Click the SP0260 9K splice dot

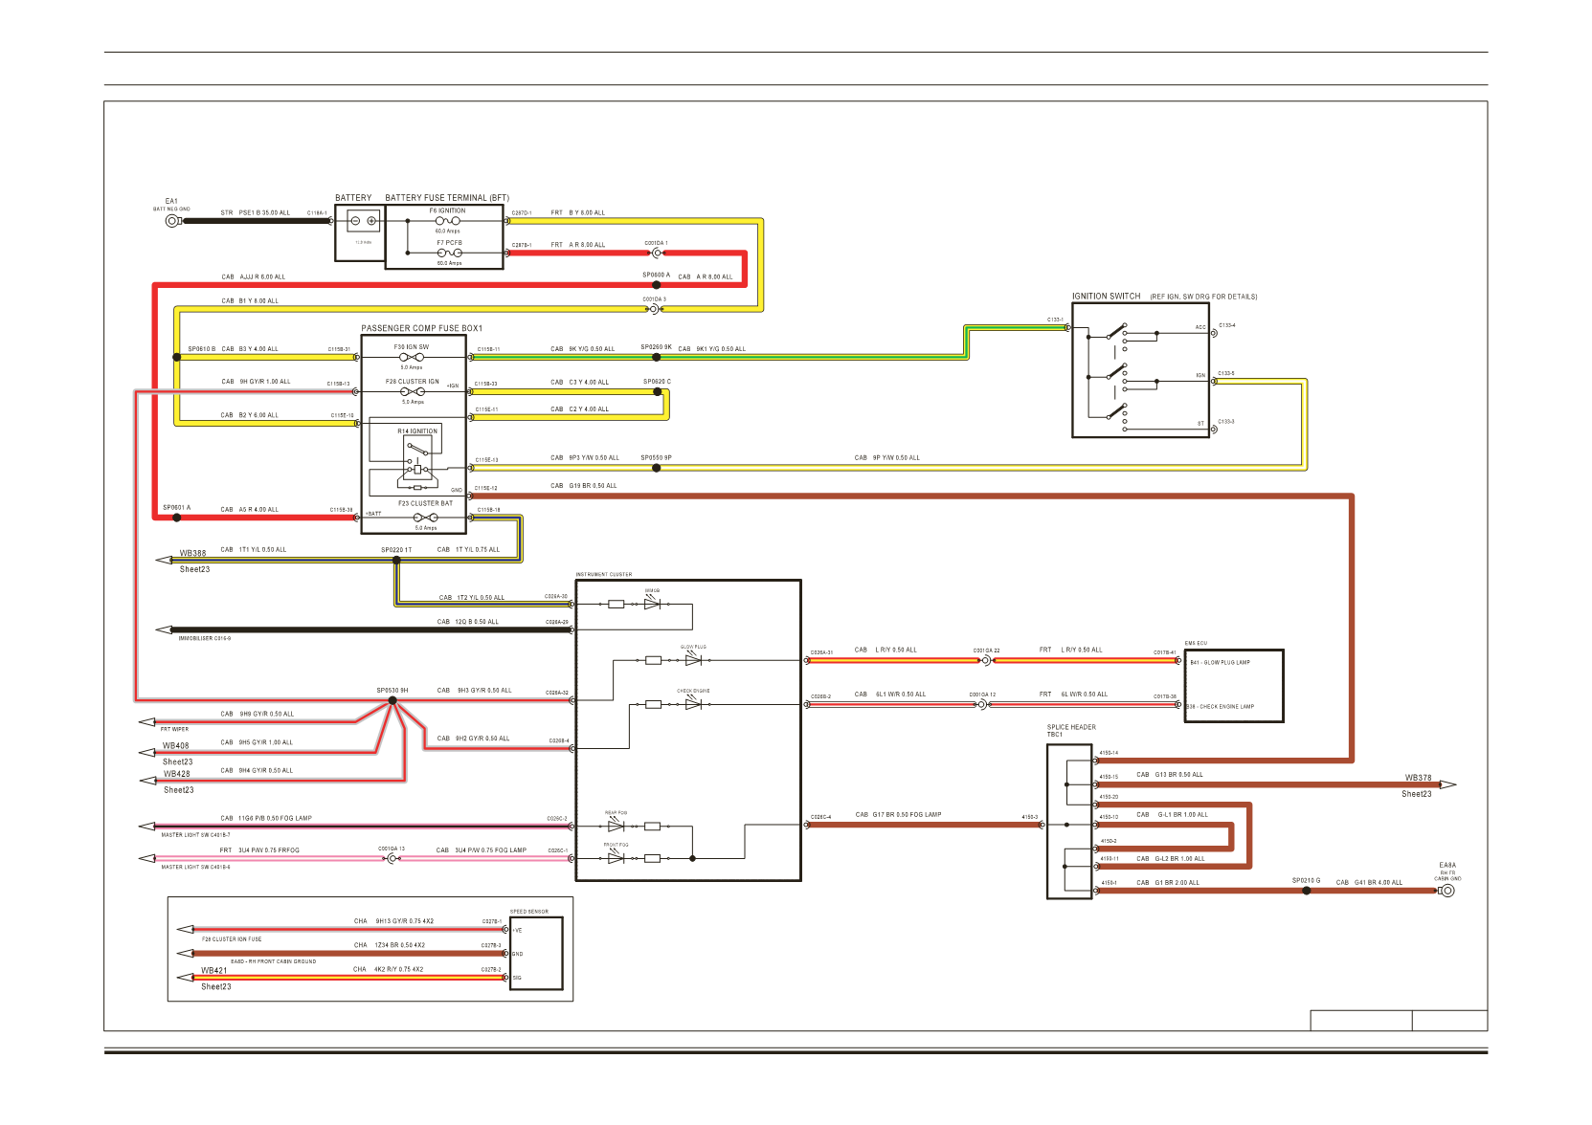pyautogui.click(x=656, y=357)
